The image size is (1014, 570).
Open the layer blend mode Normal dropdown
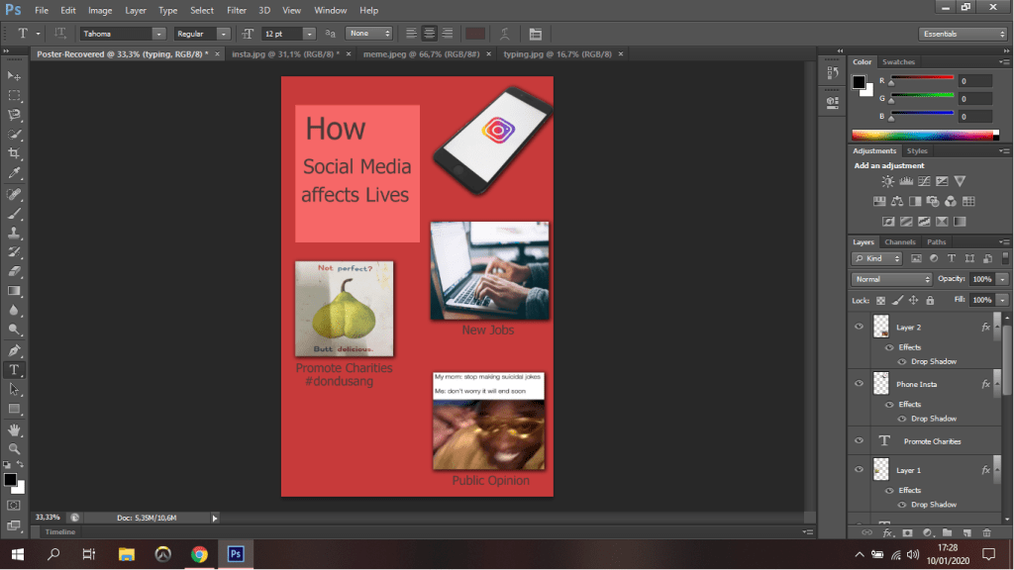[893, 279]
